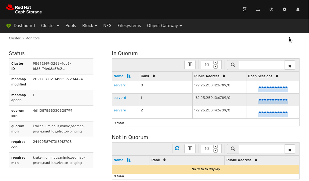The image size is (309, 181).
Task: Decrease Not In Quorum rows-per-page value
Action: pyautogui.click(x=216, y=150)
